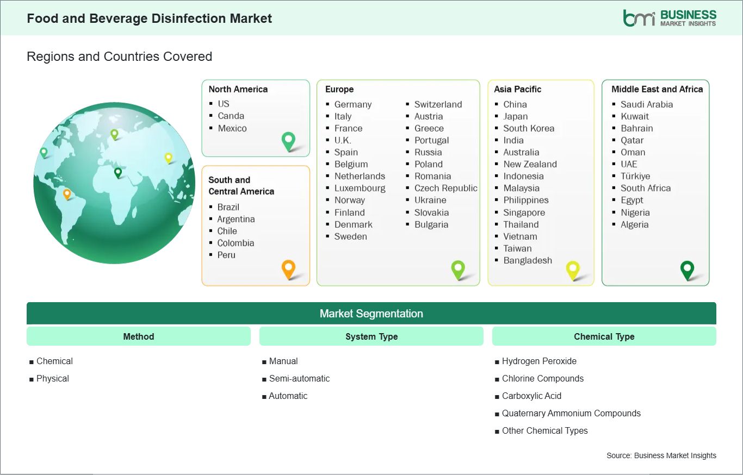Click the globe pin on the far left edge
Image resolution: width=743 pixels, height=475 pixels.
(44, 152)
